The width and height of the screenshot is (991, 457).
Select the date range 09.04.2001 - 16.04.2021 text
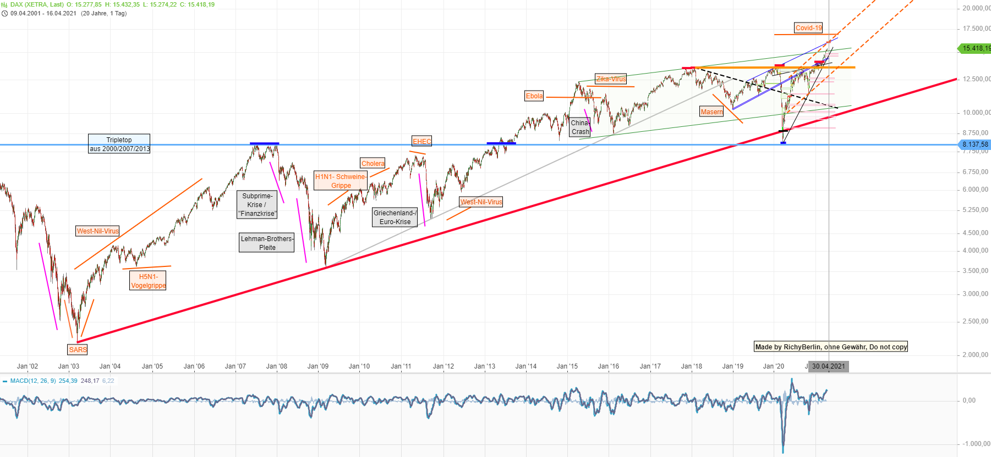tap(43, 13)
